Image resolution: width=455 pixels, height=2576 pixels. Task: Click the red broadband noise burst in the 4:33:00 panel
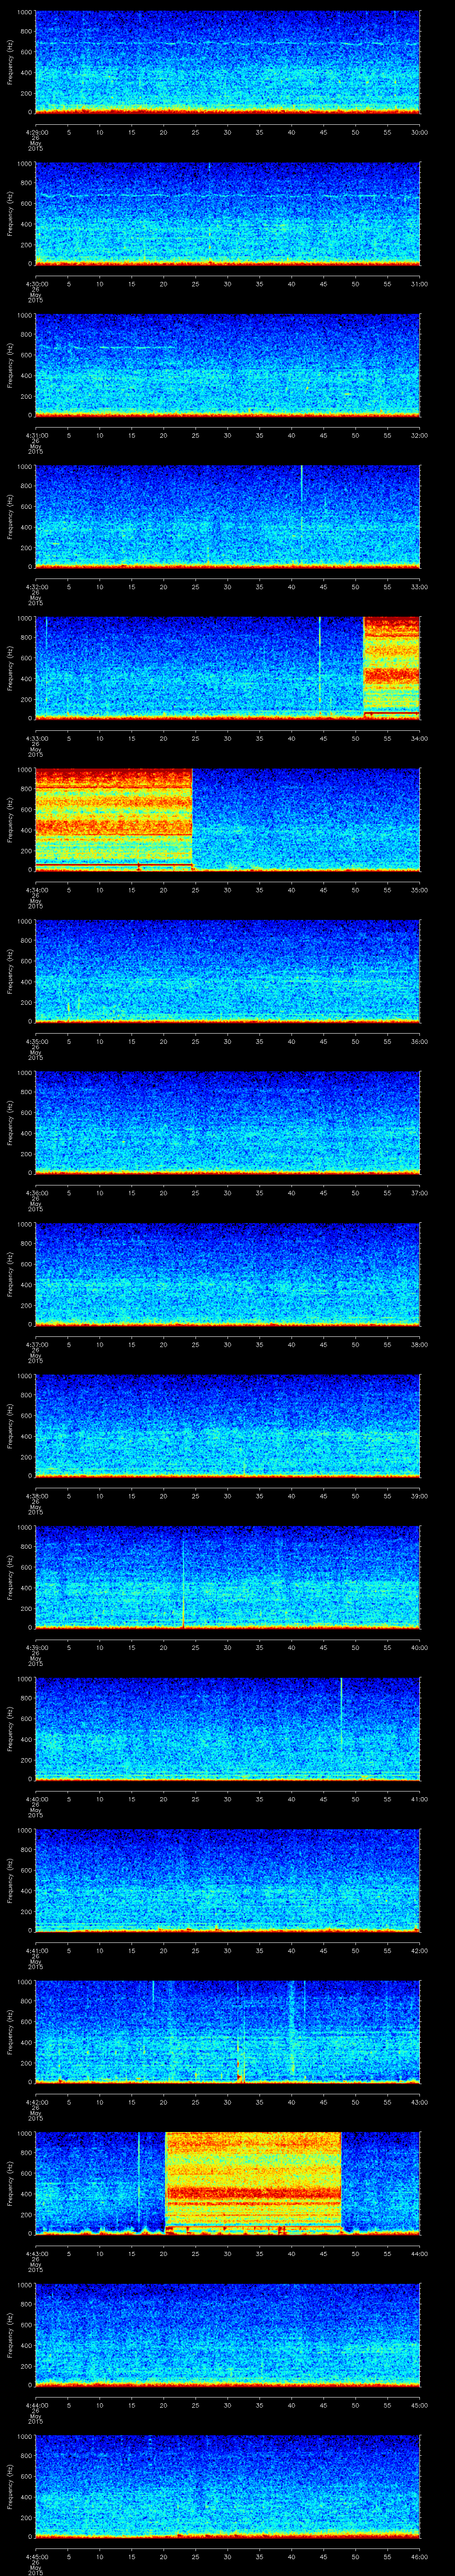coord(391,668)
